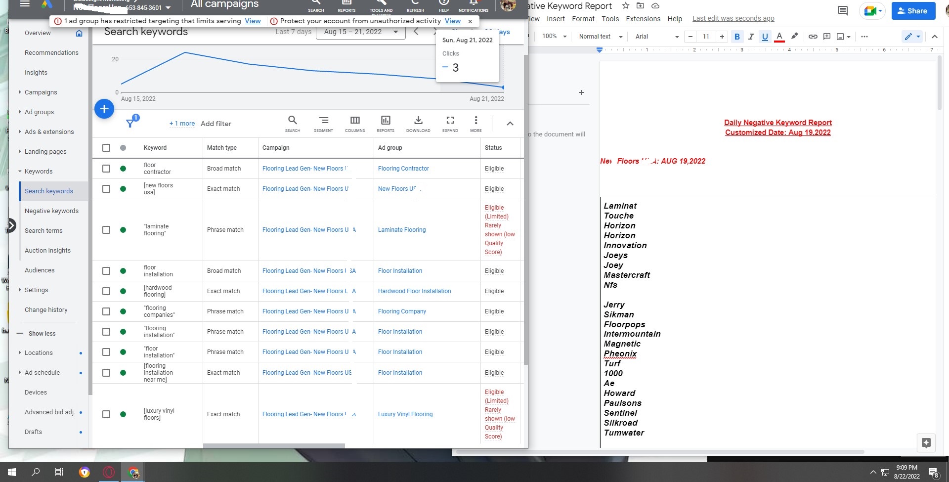This screenshot has height=482, width=949.
Task: Open Tools and Settings wrench icon
Action: pos(381,3)
